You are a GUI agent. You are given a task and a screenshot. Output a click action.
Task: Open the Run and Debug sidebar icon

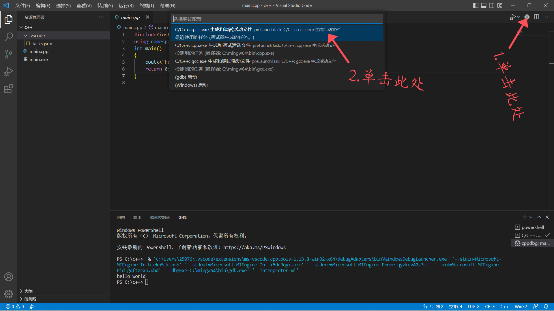pyautogui.click(x=9, y=71)
